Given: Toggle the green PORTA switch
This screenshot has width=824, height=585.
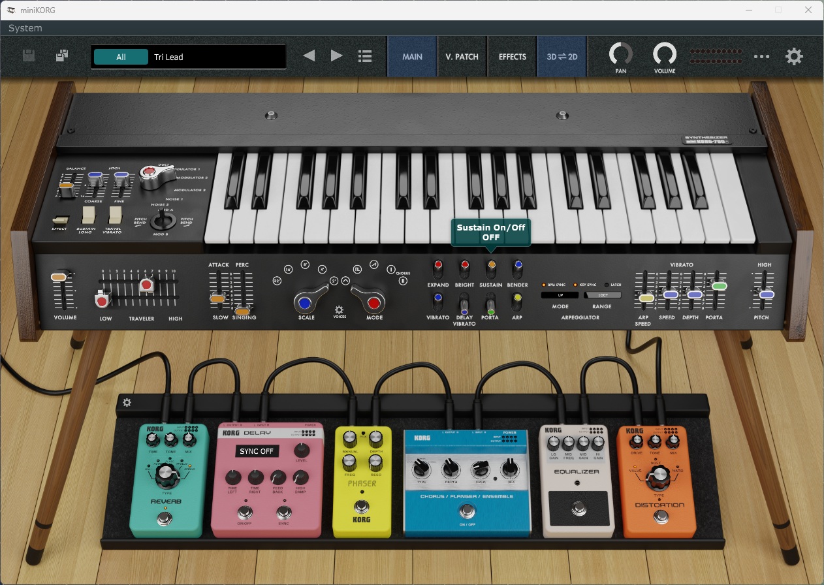Looking at the screenshot, I should (x=491, y=304).
